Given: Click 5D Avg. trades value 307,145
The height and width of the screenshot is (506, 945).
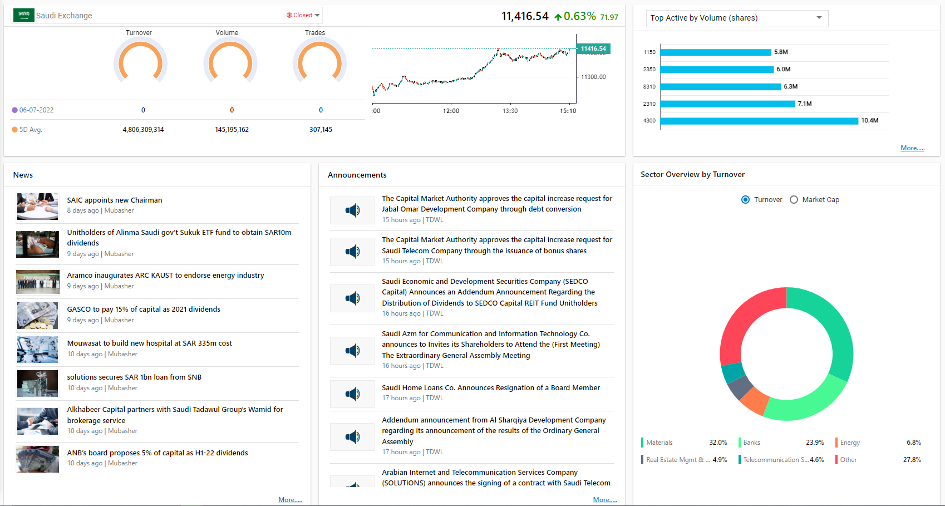Looking at the screenshot, I should pyautogui.click(x=321, y=130).
